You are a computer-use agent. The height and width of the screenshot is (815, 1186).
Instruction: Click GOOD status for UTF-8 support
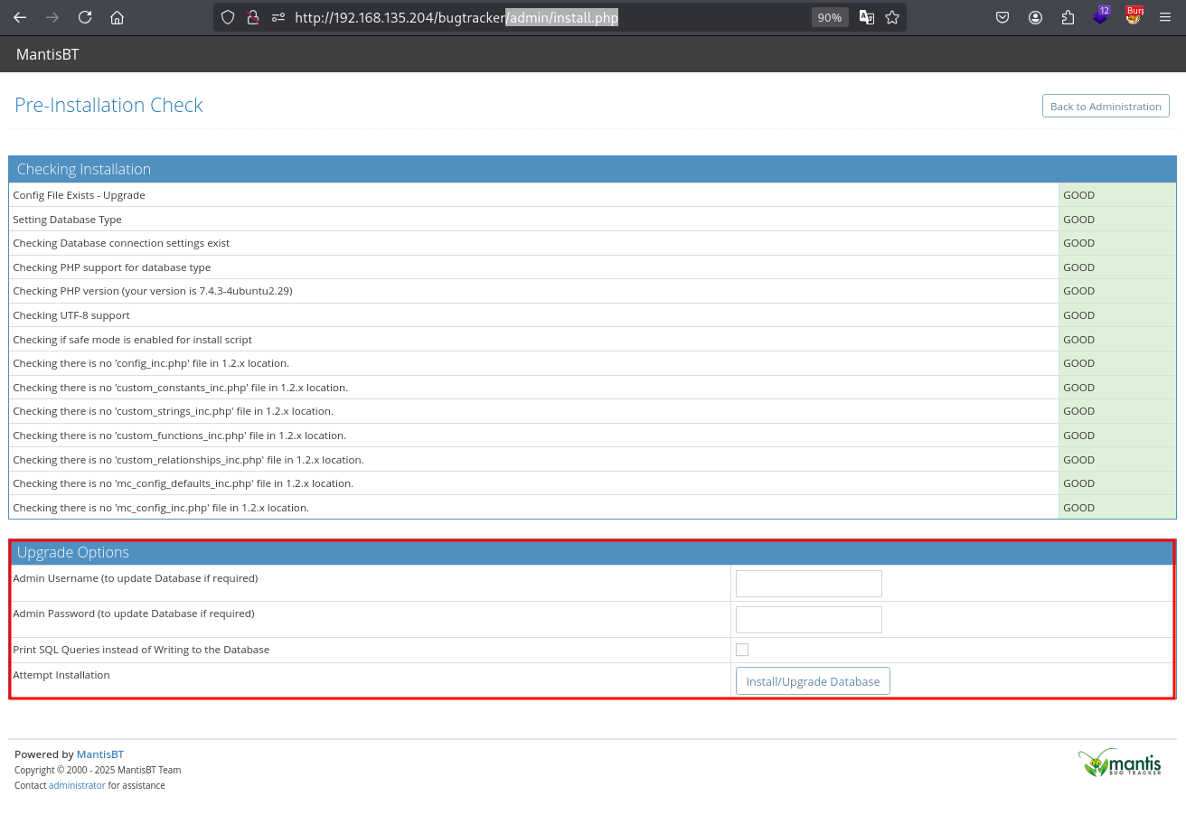[x=1078, y=315]
